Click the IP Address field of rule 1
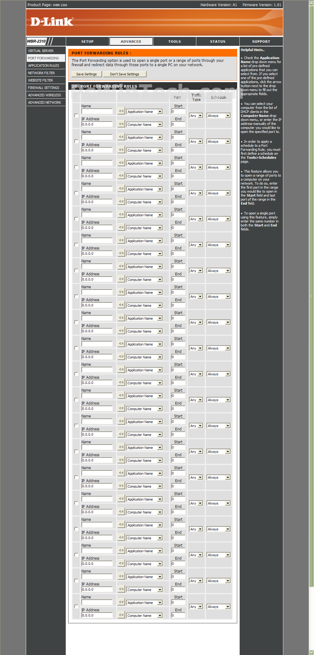 pos(97,124)
